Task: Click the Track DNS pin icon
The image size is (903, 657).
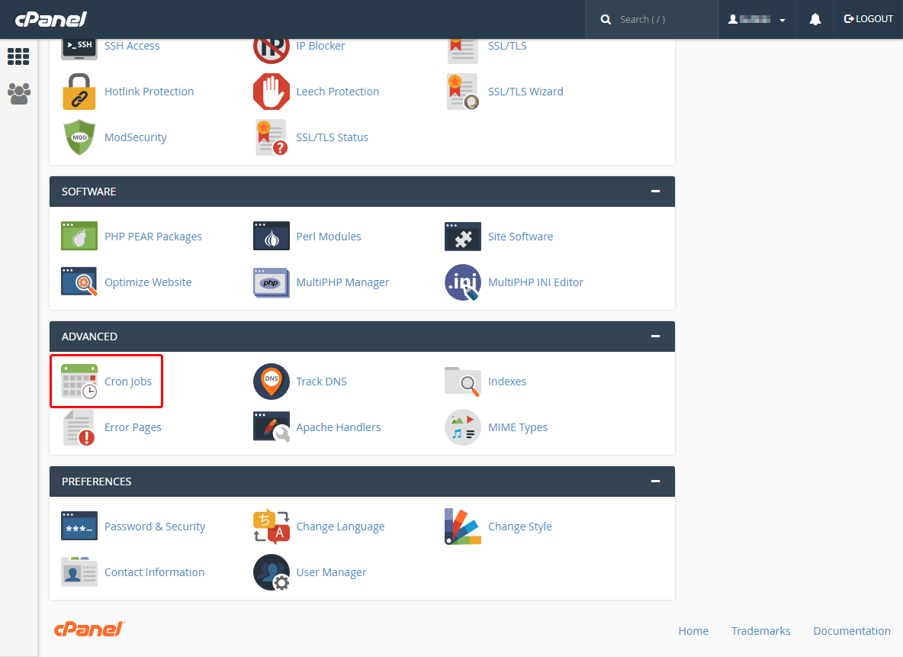Action: click(272, 382)
